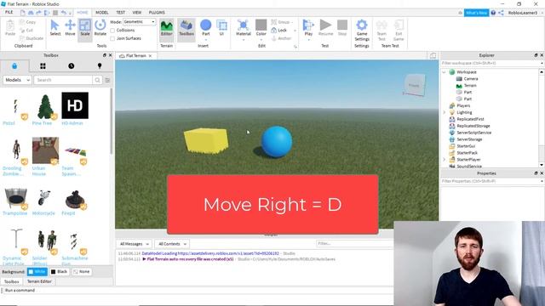Start Play test
The image size is (545, 306).
[x=308, y=28]
